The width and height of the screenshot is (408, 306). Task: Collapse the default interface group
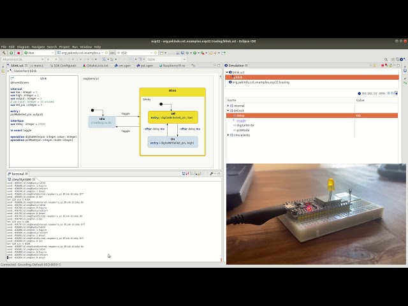228,110
